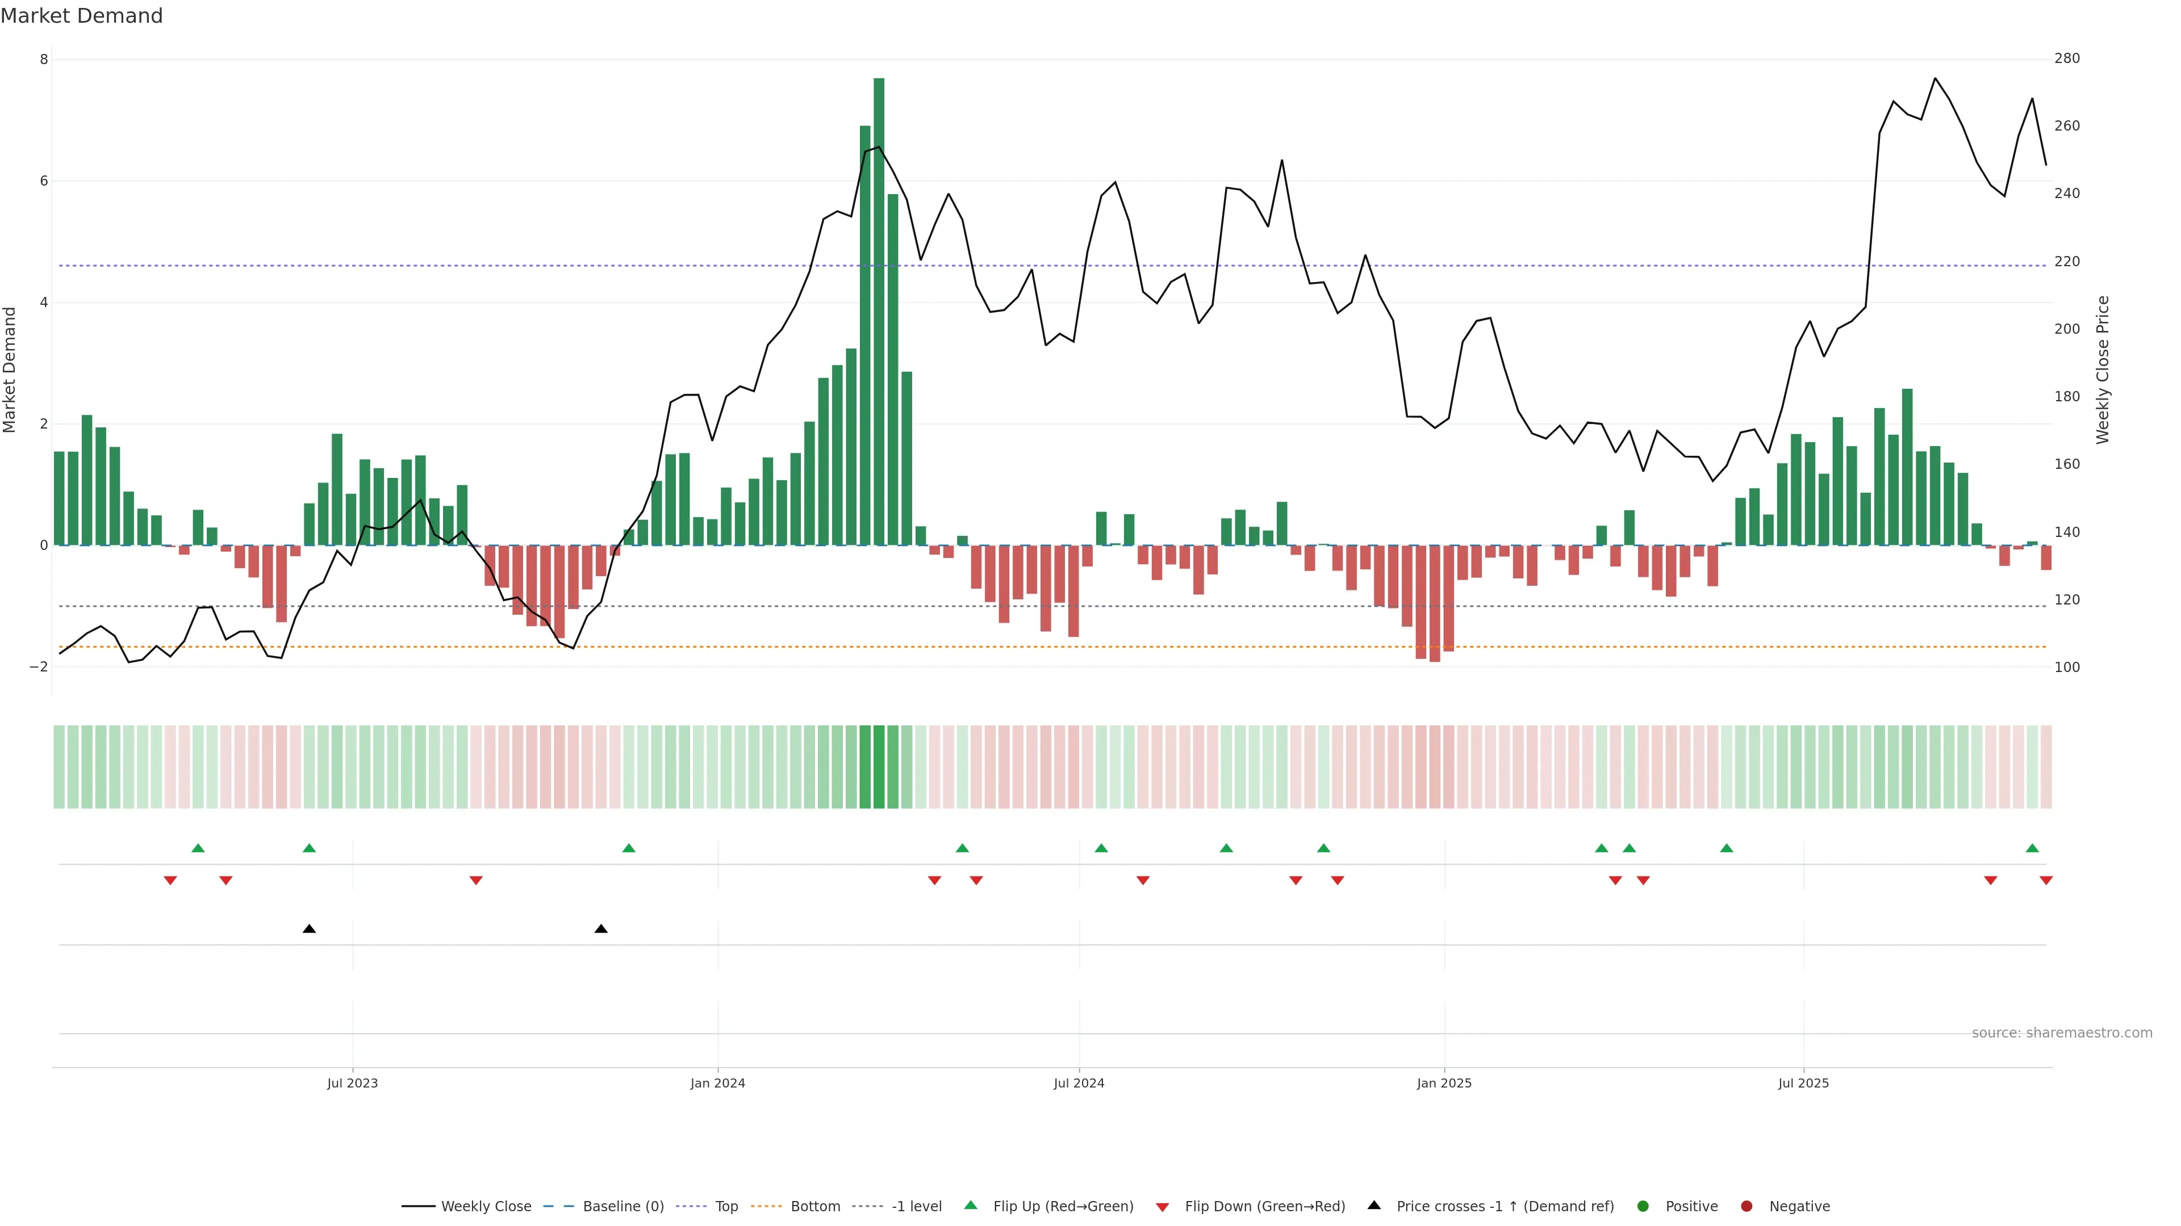Click the -1 level legend item
Image resolution: width=2181 pixels, height=1226 pixels.
[916, 1207]
